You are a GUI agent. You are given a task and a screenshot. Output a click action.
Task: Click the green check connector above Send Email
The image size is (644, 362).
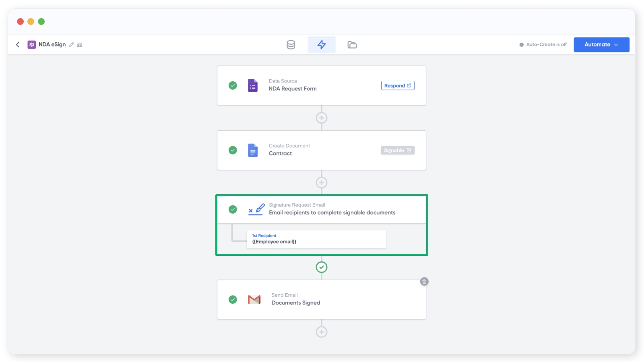tap(321, 267)
